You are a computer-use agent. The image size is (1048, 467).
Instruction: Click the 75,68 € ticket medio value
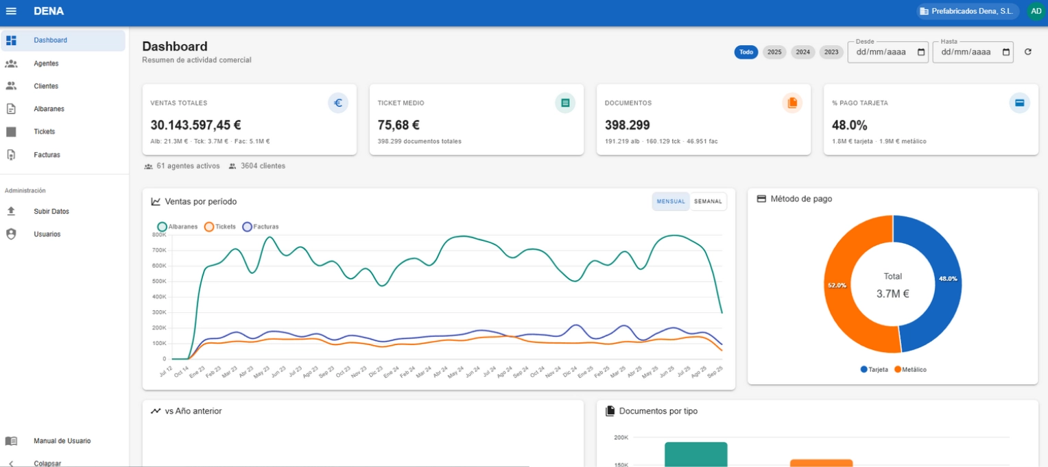(398, 125)
